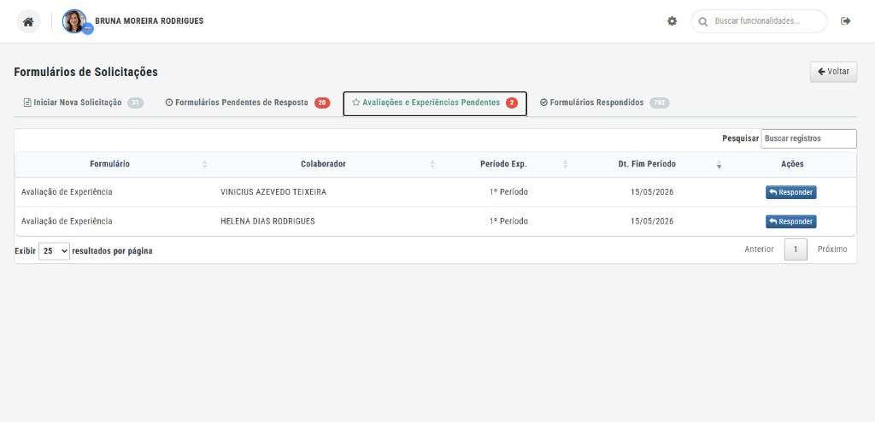Open the settings gear icon
Image resolution: width=875 pixels, height=422 pixels.
coord(672,21)
